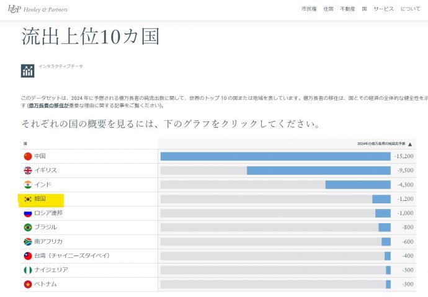
Task: Click the Vietnam flag icon
Action: pos(28,284)
